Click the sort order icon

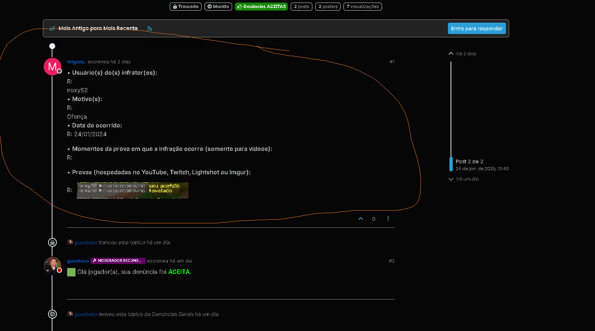click(52, 28)
